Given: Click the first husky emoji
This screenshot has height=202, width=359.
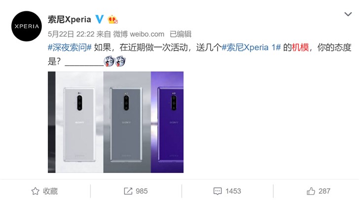Looking at the screenshot, I should tap(109, 61).
